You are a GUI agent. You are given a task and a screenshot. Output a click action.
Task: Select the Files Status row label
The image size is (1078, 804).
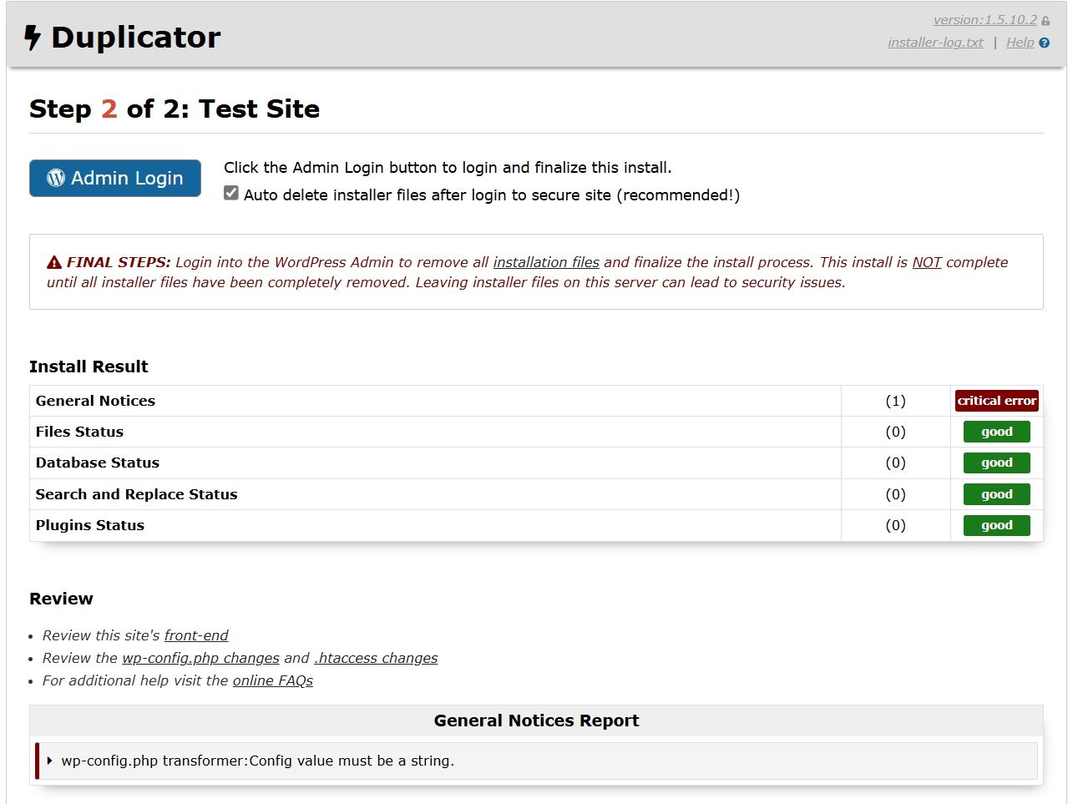[x=79, y=432]
